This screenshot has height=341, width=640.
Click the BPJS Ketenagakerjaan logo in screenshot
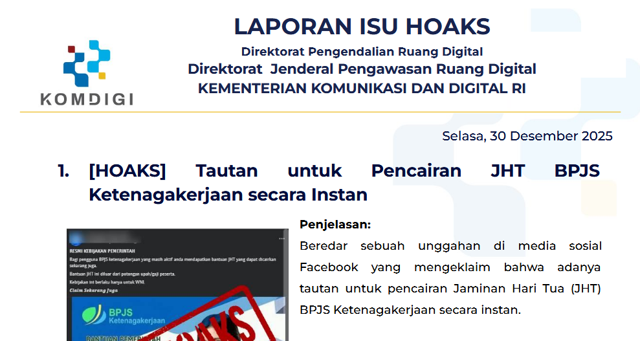point(123,315)
